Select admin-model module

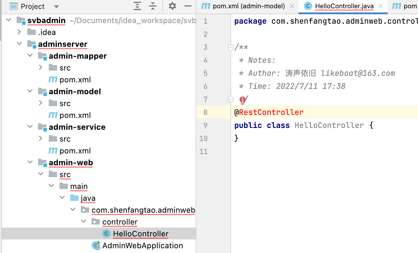point(75,91)
